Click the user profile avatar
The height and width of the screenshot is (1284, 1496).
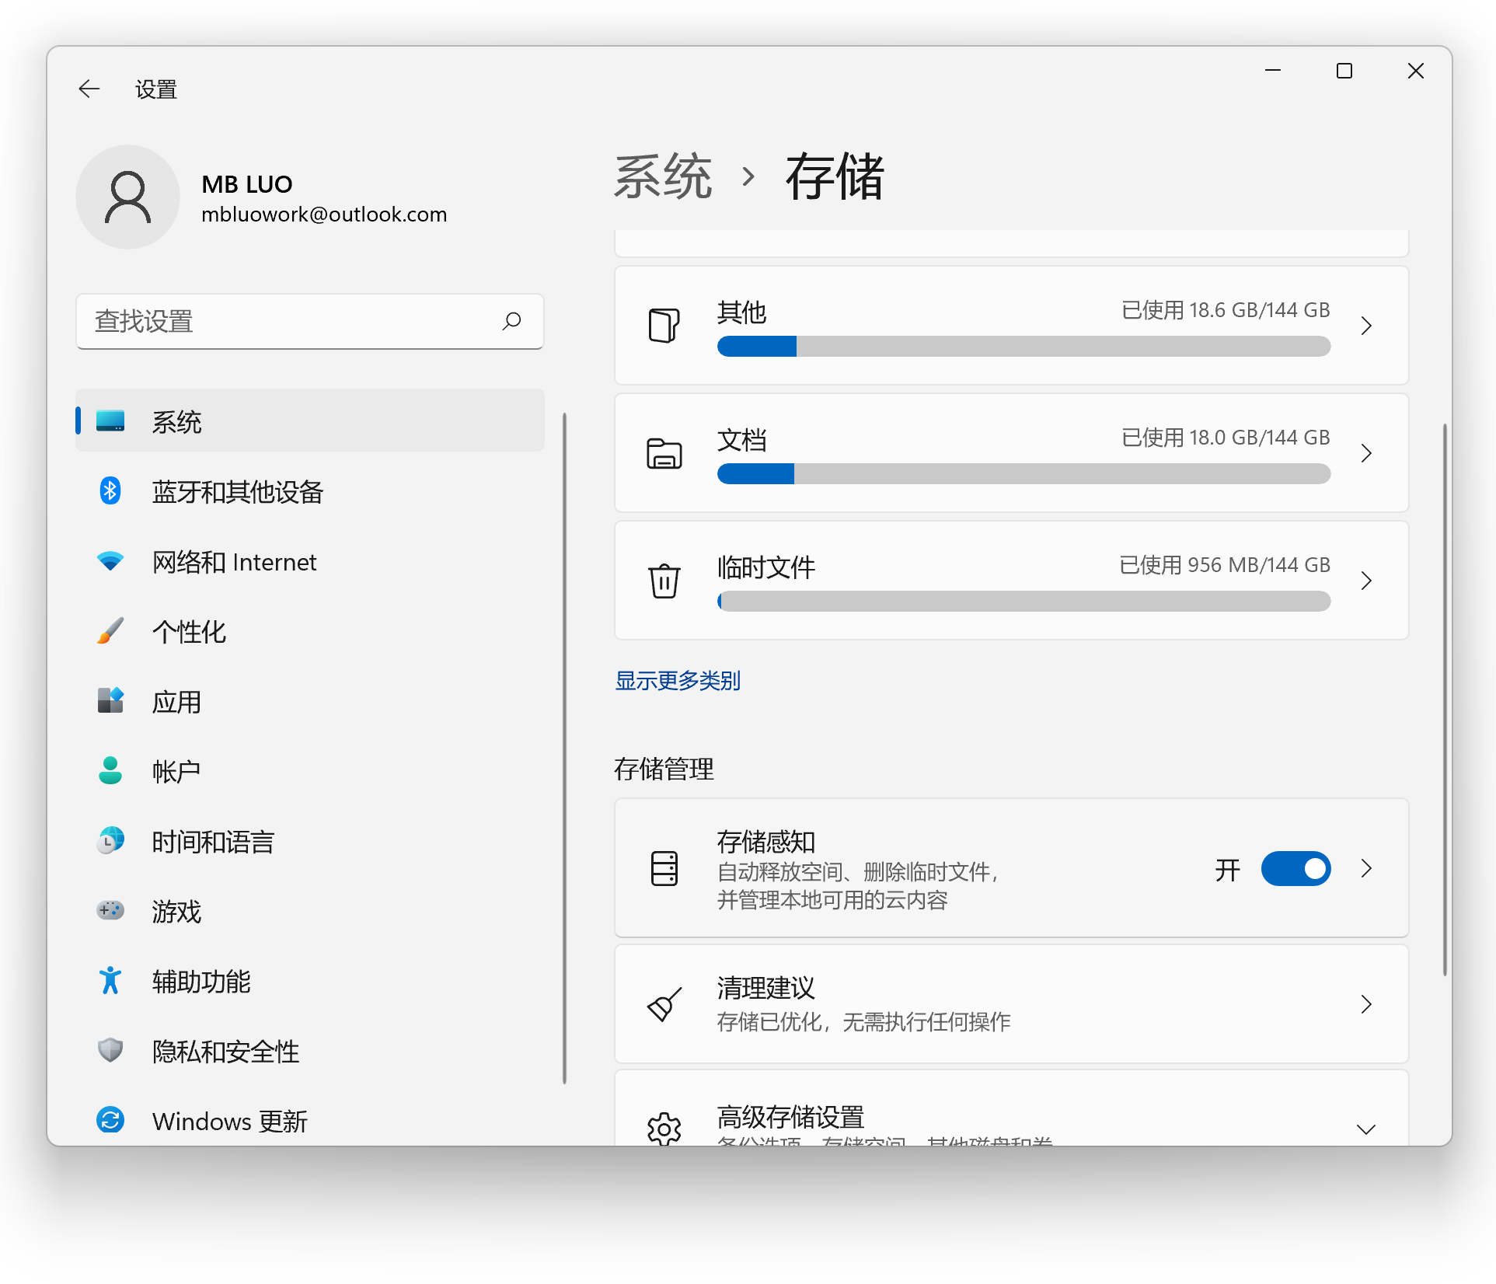[127, 197]
